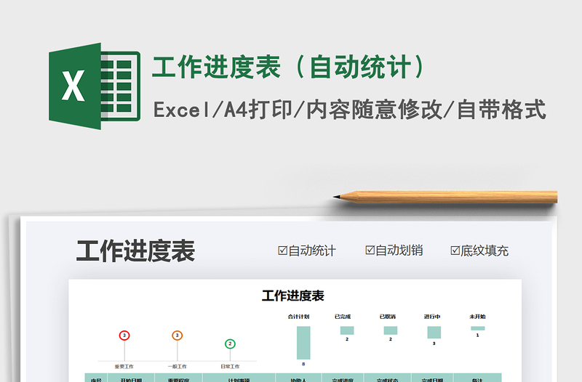Click the 已取消 bar in chart

click(x=391, y=330)
